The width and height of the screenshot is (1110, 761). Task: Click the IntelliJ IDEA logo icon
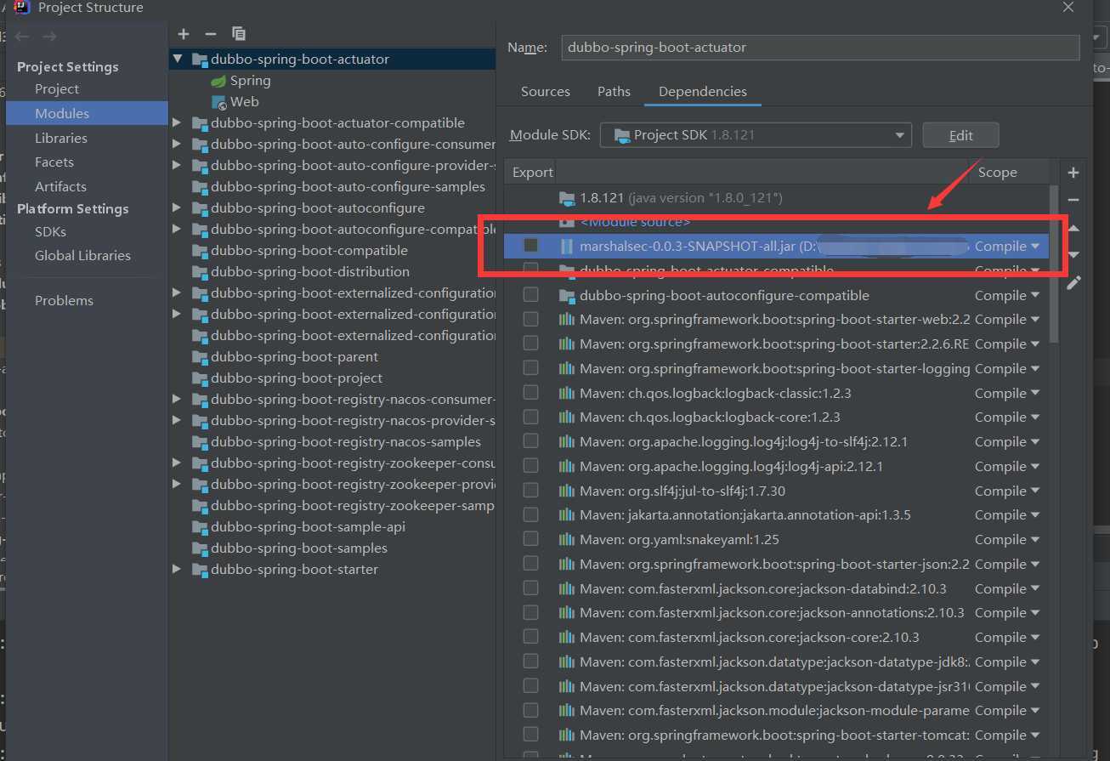(23, 8)
